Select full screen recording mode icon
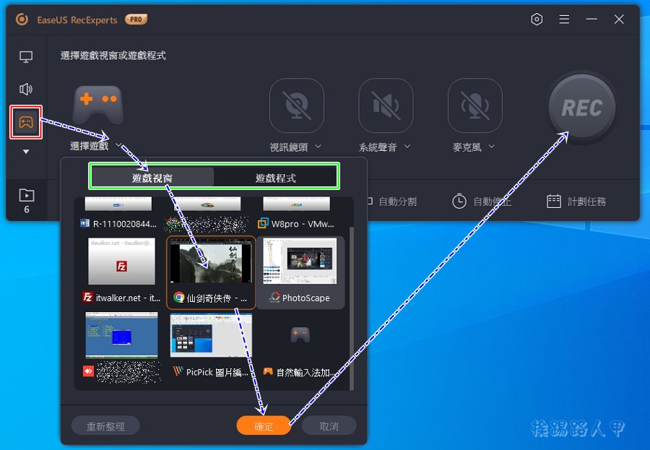Image resolution: width=650 pixels, height=450 pixels. pos(26,57)
